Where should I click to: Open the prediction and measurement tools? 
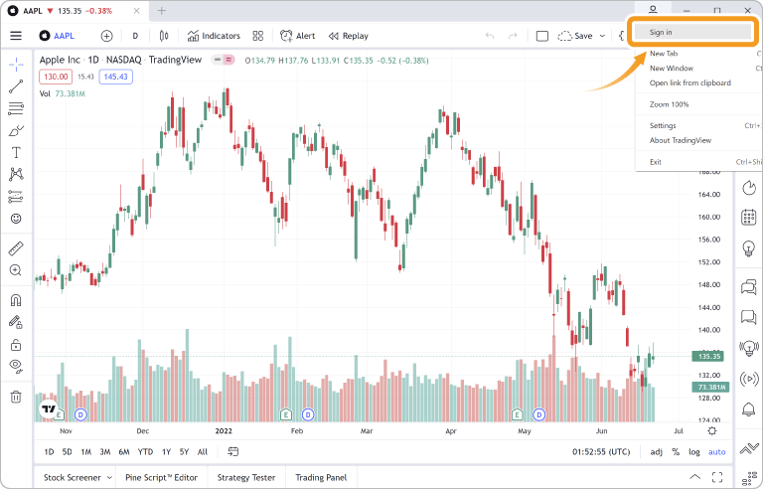click(x=16, y=196)
